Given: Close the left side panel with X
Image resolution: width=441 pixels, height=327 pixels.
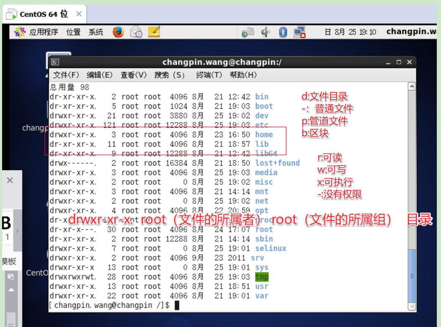Looking at the screenshot, I should (10, 180).
